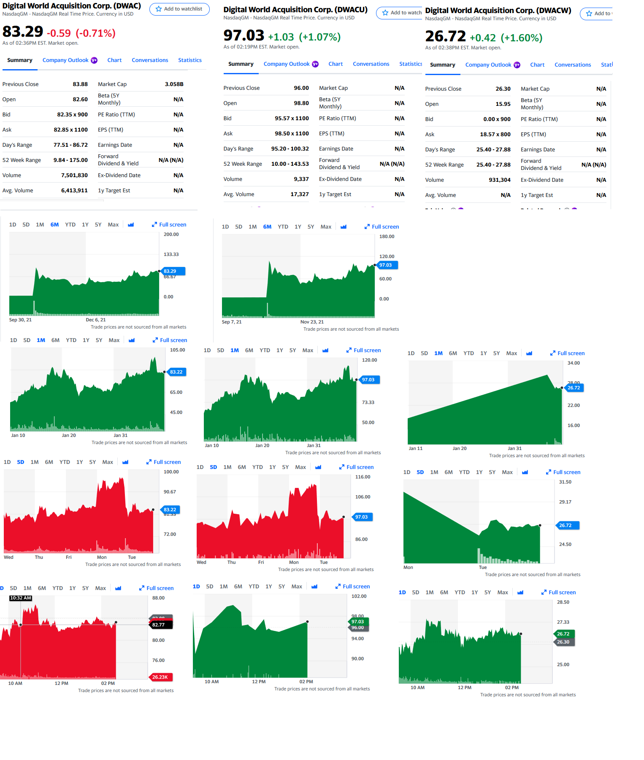
Task: Click the Y+ badge on DWACU Company Outlook
Action: [315, 64]
